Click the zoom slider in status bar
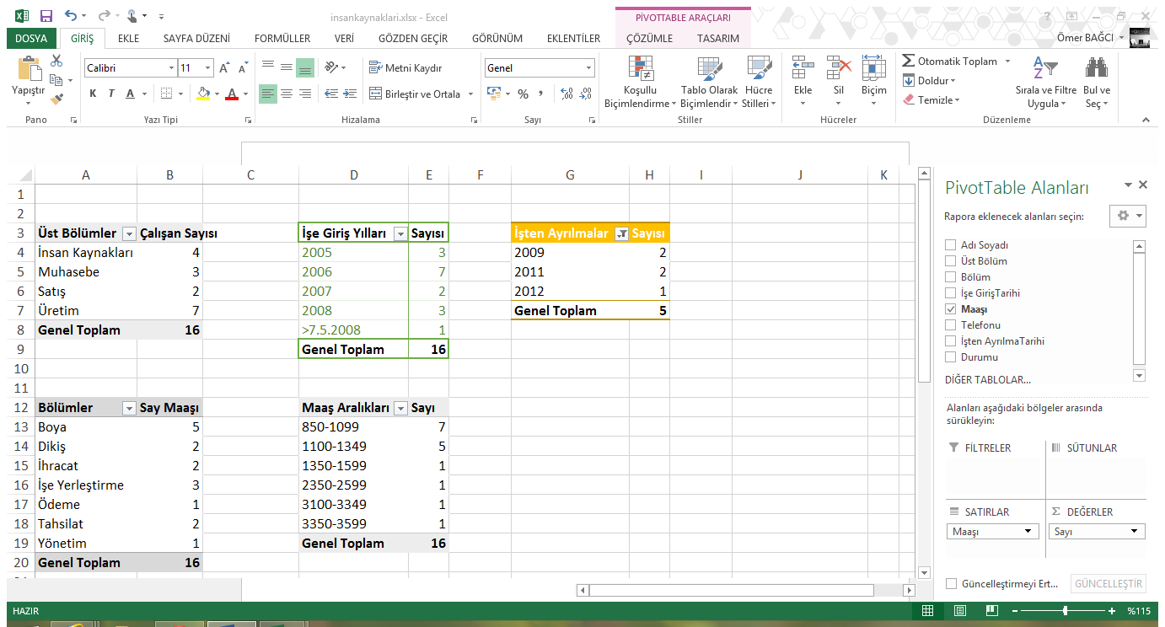Image resolution: width=1165 pixels, height=627 pixels. (1066, 611)
